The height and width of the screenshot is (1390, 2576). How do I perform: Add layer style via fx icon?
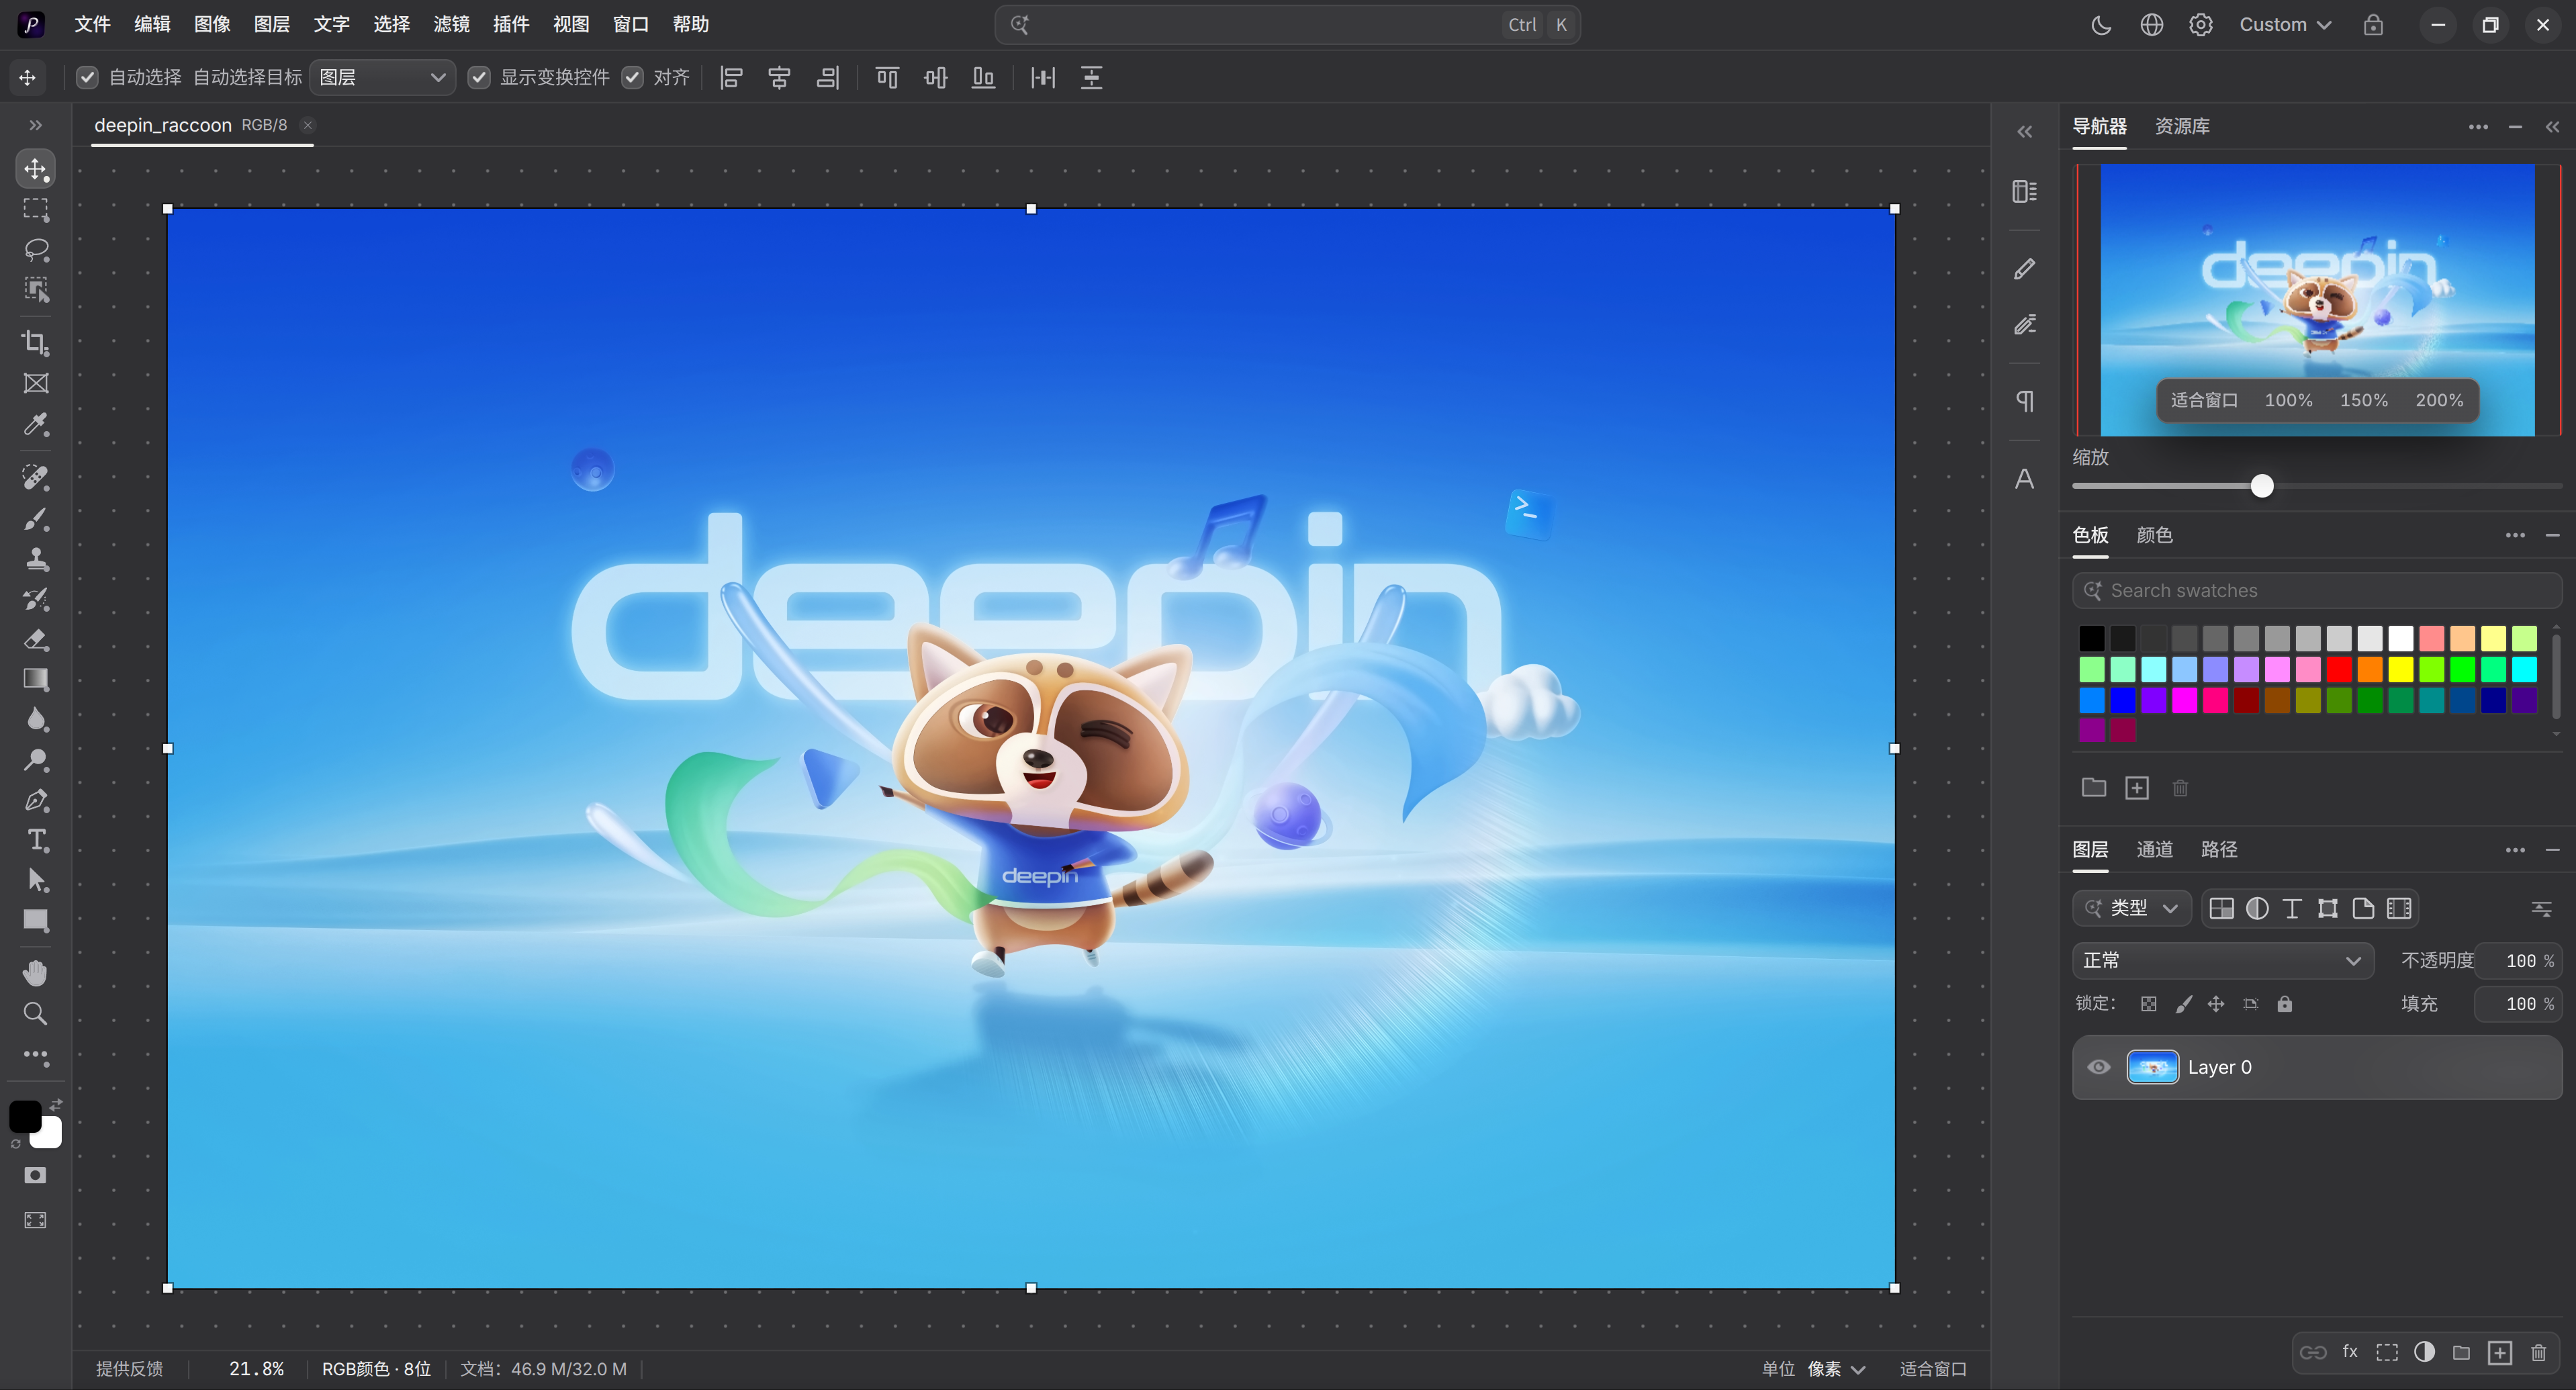click(2350, 1352)
